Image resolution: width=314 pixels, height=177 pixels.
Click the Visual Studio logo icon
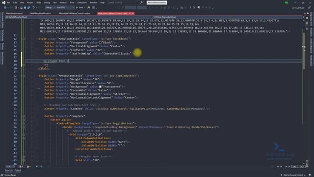coord(3,2)
